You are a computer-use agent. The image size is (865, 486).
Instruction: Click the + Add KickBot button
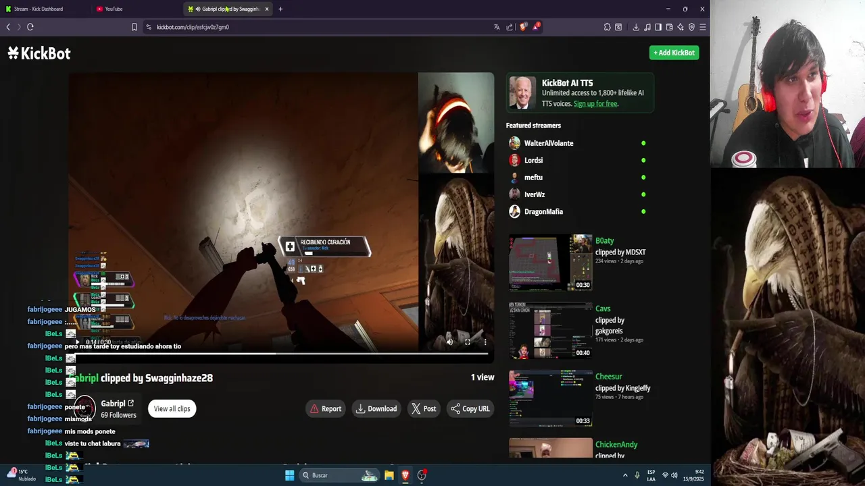click(674, 53)
